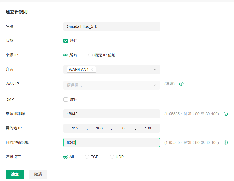Click the info icon beside source port hint

click(226, 114)
